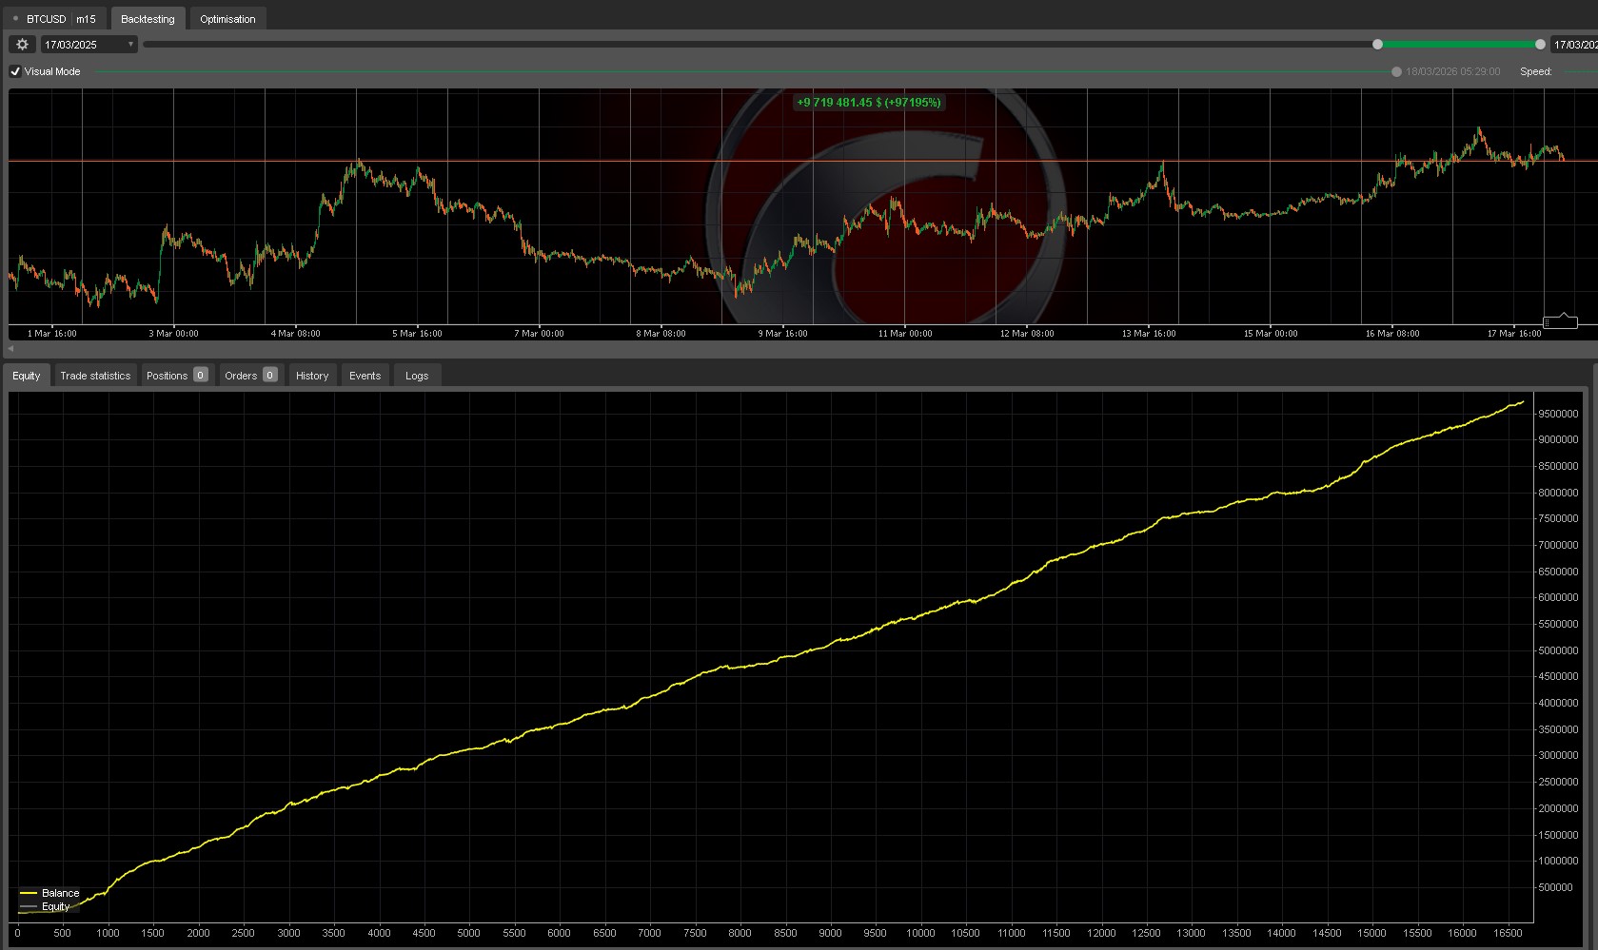The image size is (1598, 950).
Task: Click the chart scroll-left arrow icon
Action: click(10, 349)
